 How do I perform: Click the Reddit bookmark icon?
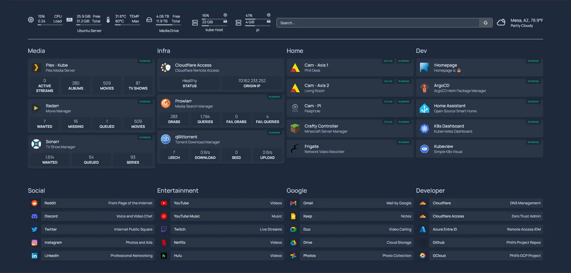[34, 203]
